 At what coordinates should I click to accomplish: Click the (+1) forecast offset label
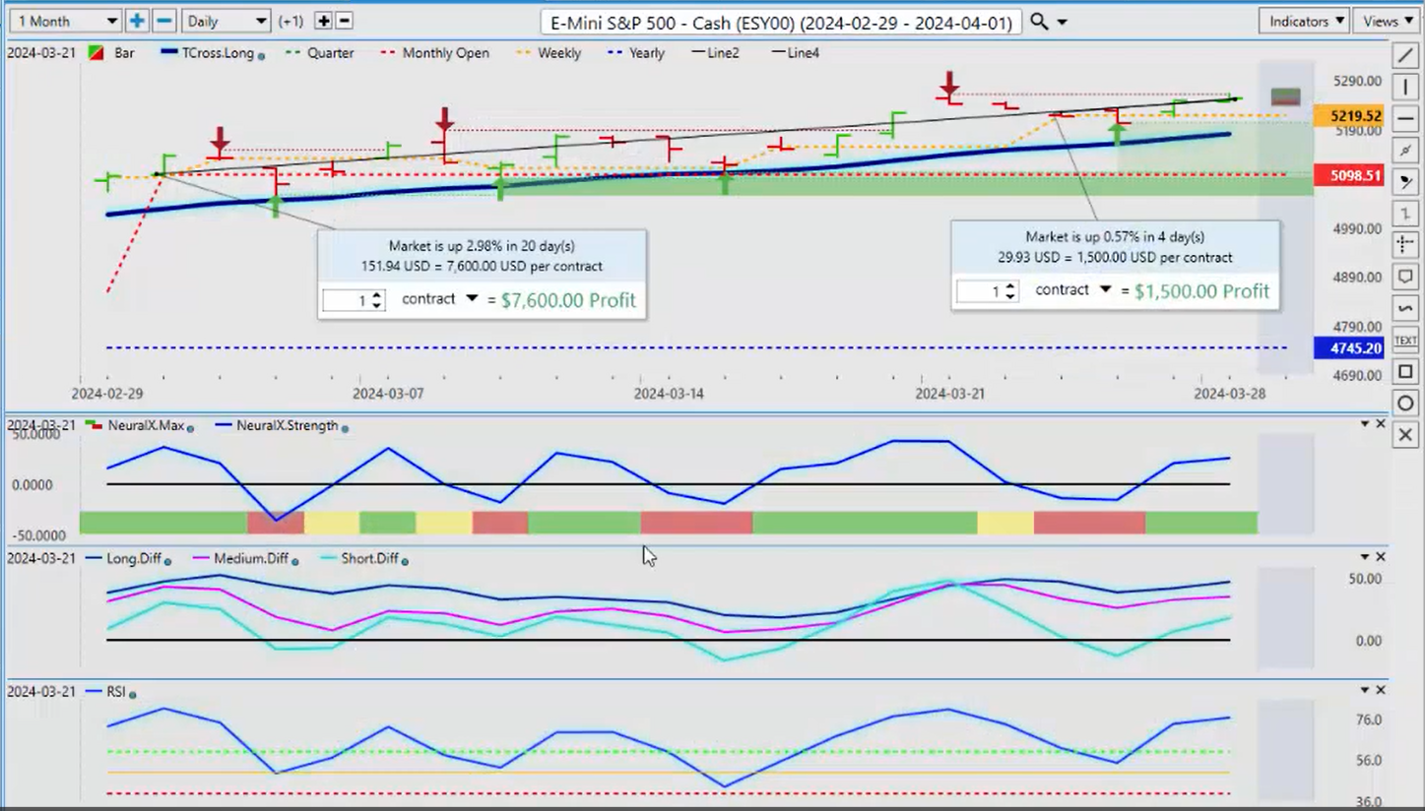pos(291,22)
